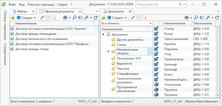Click the printer icon in Офисные документы toolbar
Image resolution: width=222 pixels, height=106 pixels.
click(65, 18)
